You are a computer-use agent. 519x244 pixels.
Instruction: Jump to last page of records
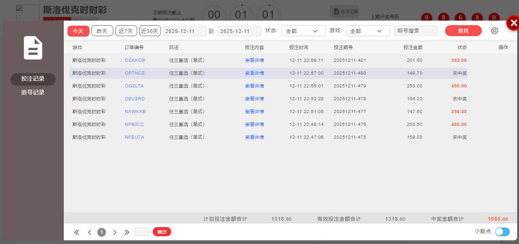127,232
